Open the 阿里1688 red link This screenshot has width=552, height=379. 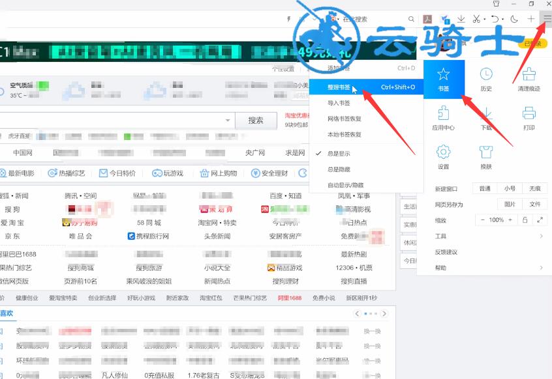pyautogui.click(x=290, y=298)
